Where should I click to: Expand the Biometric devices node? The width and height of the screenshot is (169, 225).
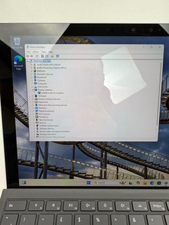pyautogui.click(x=32, y=74)
